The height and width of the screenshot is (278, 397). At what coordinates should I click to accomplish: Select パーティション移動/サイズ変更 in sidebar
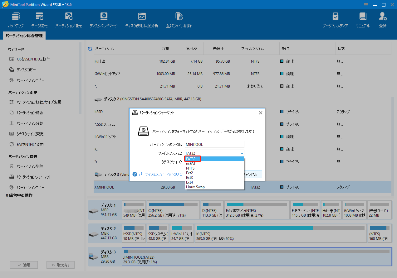pos(35,102)
